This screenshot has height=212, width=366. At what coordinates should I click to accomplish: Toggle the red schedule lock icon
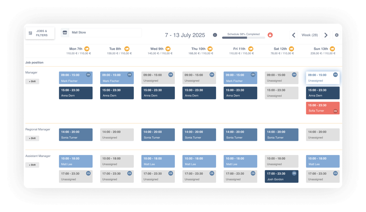270,35
